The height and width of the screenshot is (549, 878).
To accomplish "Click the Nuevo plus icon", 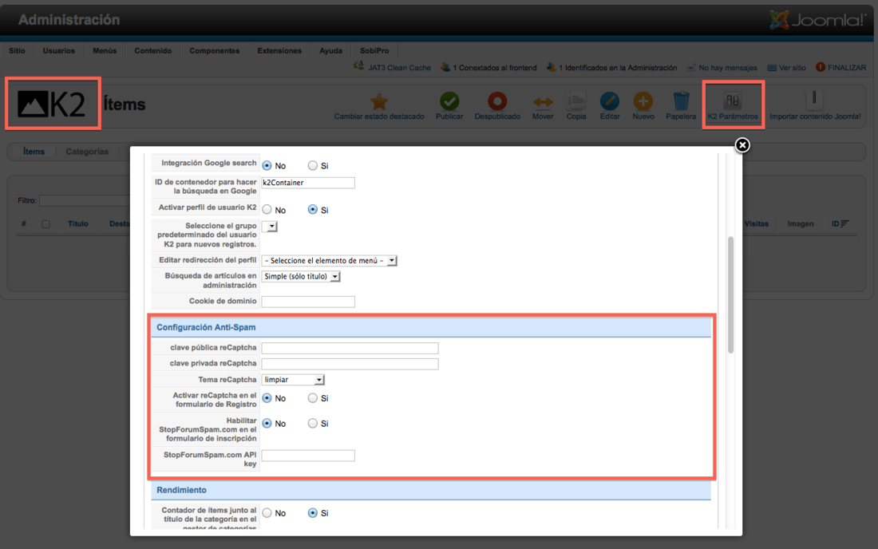I will pos(643,101).
